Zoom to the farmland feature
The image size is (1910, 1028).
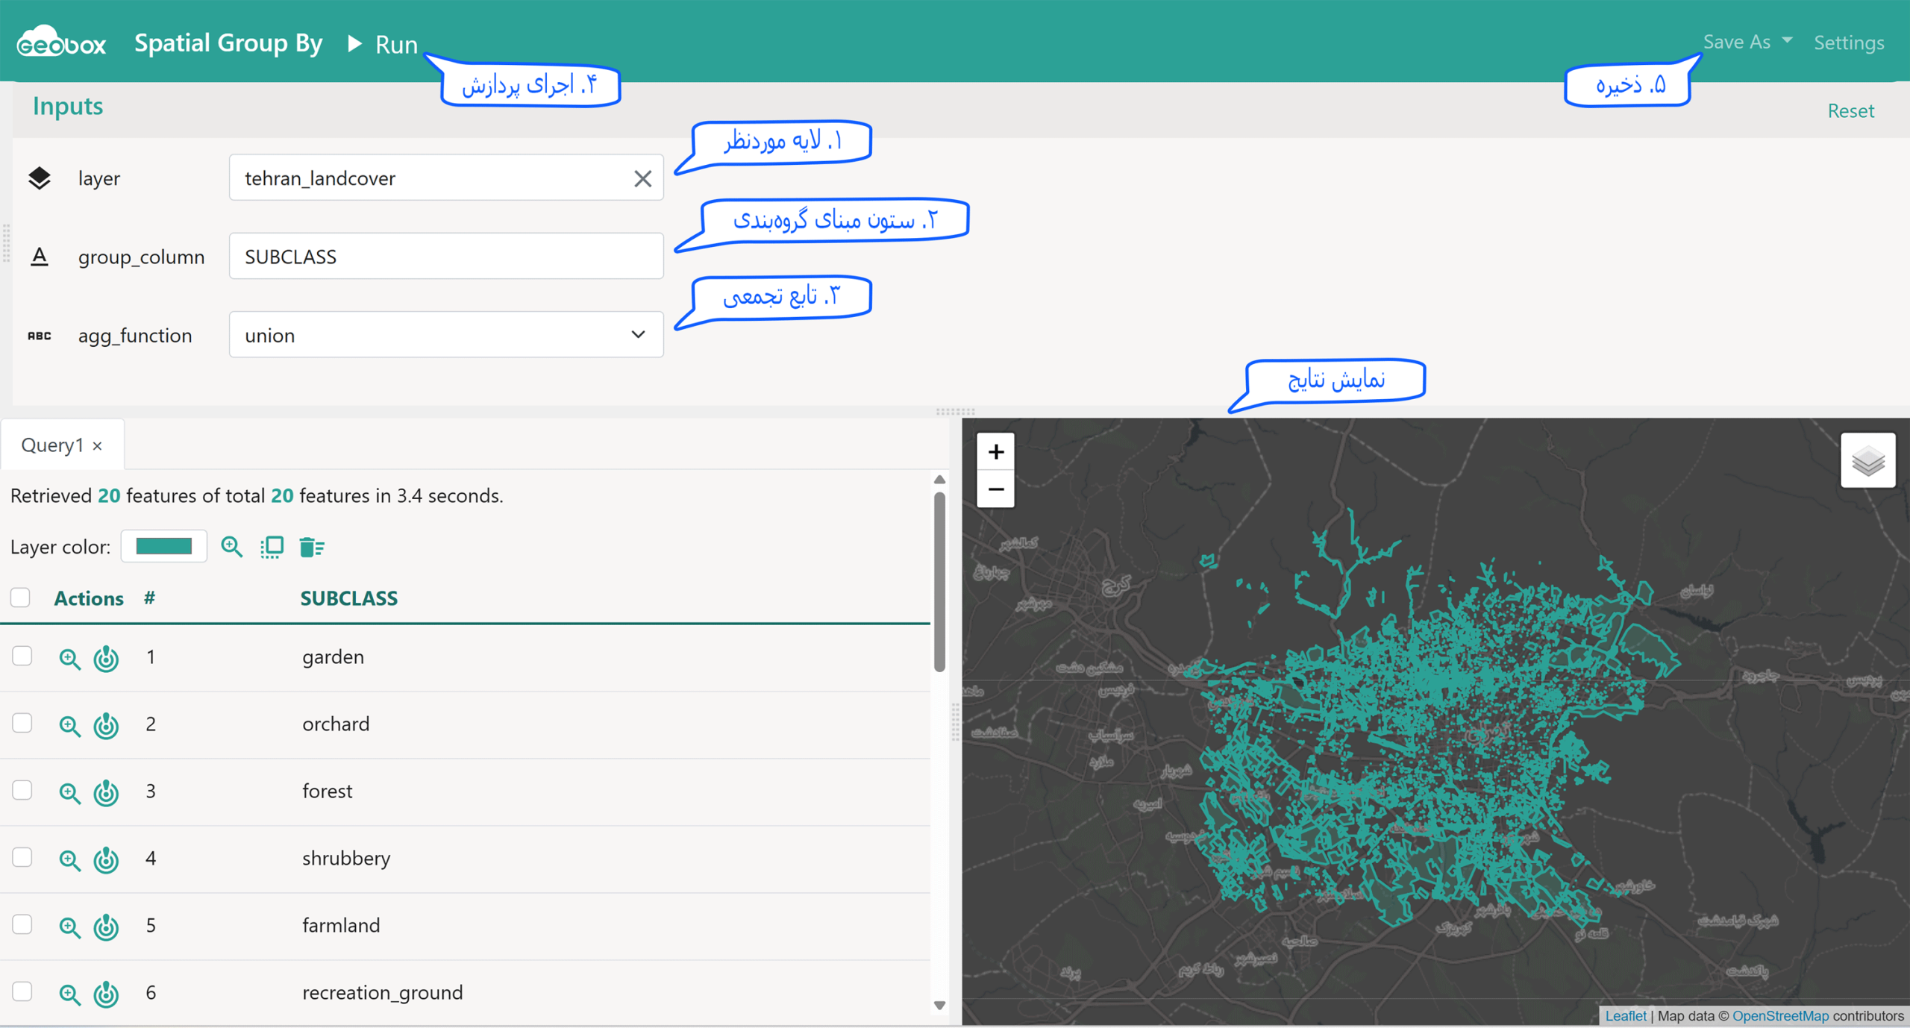pos(69,927)
